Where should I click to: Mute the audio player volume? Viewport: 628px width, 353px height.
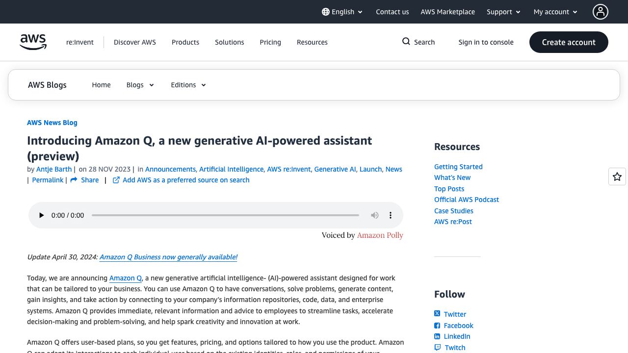[375, 215]
